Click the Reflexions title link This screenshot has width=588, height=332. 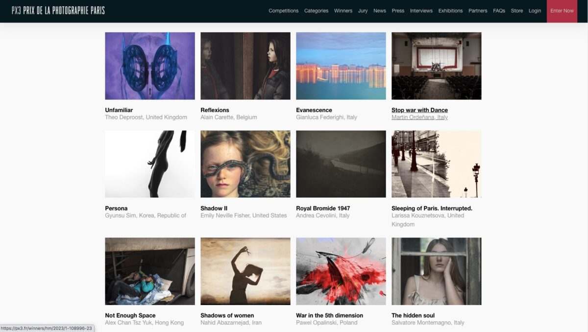[x=215, y=110]
